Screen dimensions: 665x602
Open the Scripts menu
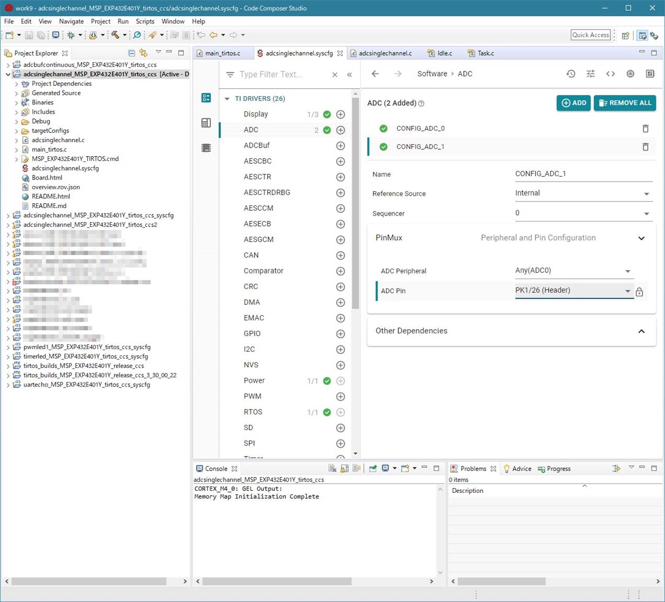(145, 22)
